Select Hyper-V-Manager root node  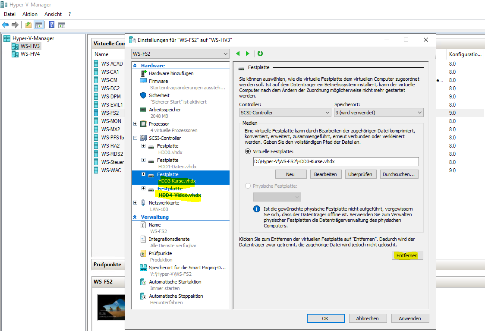[33, 38]
